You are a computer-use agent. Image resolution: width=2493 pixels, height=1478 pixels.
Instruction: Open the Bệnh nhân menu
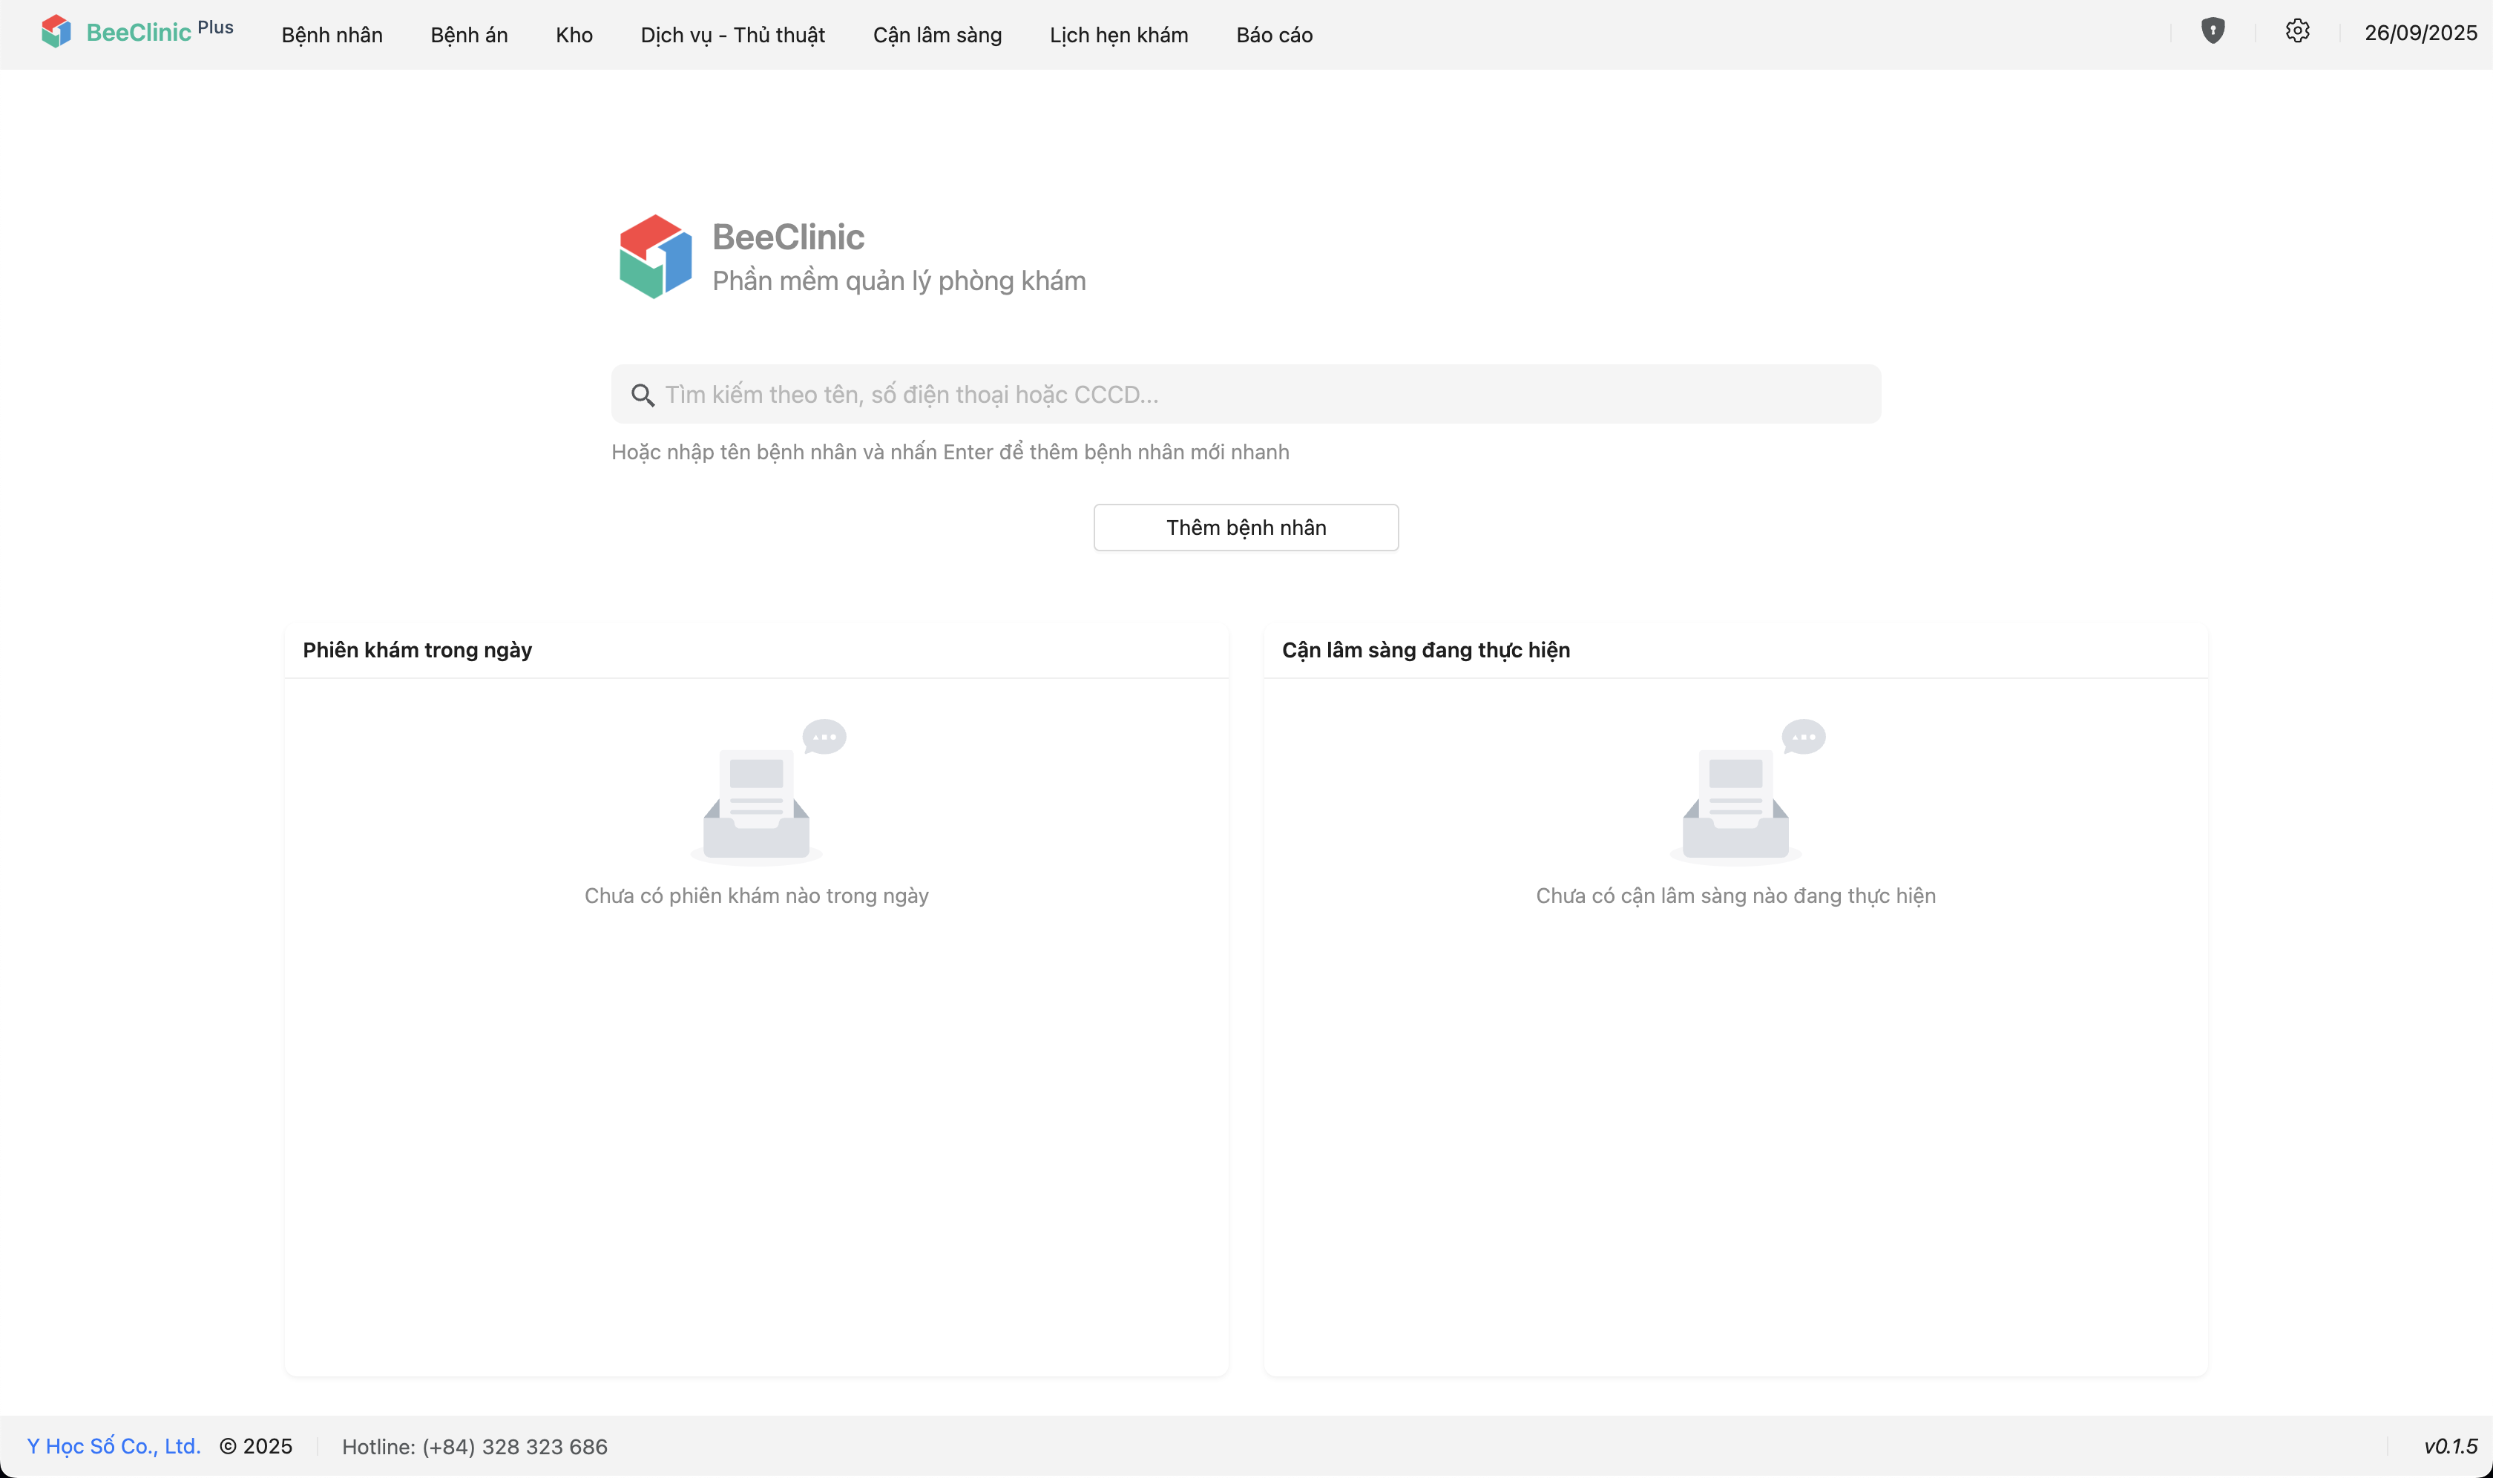coord(332,35)
